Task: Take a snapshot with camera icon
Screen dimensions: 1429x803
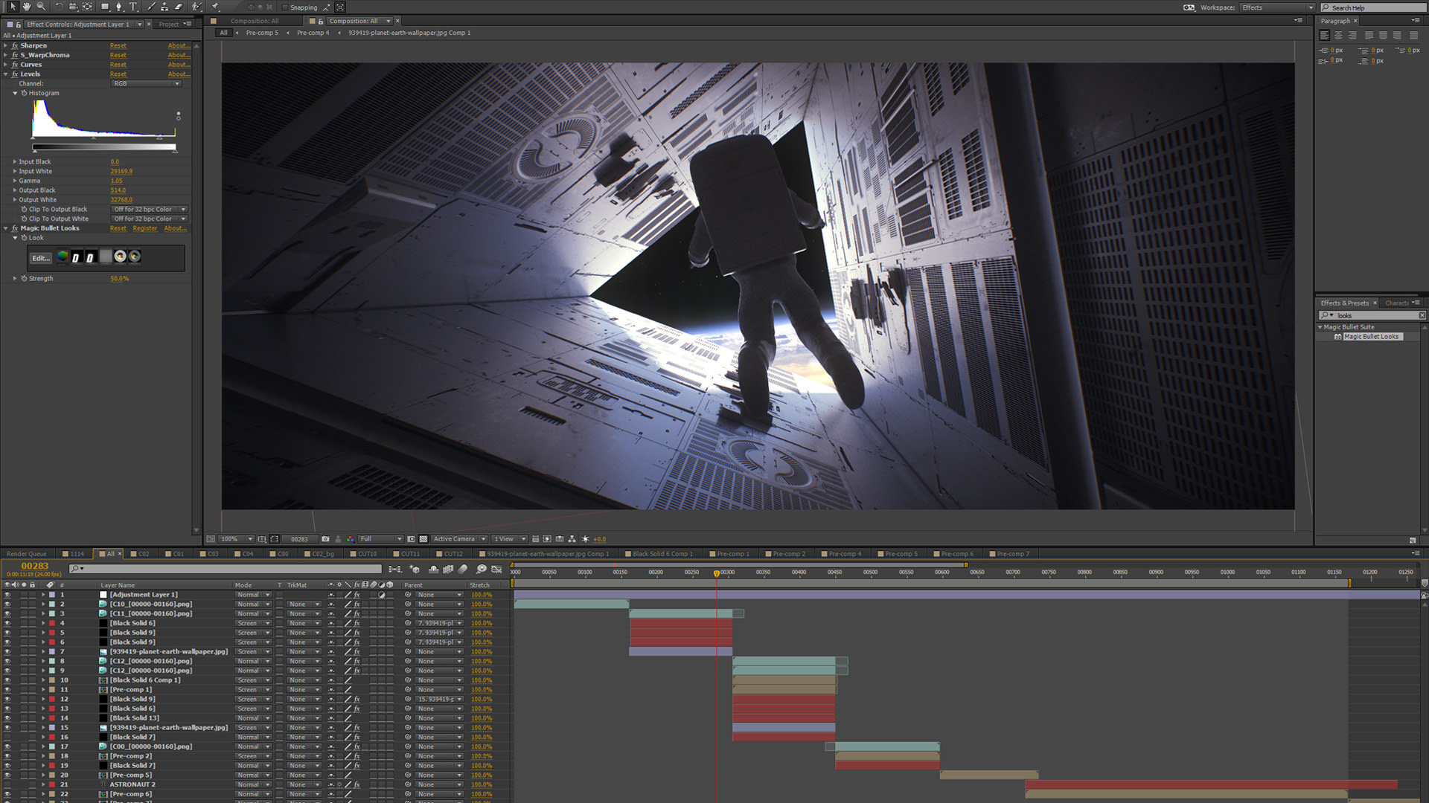Action: click(x=325, y=539)
